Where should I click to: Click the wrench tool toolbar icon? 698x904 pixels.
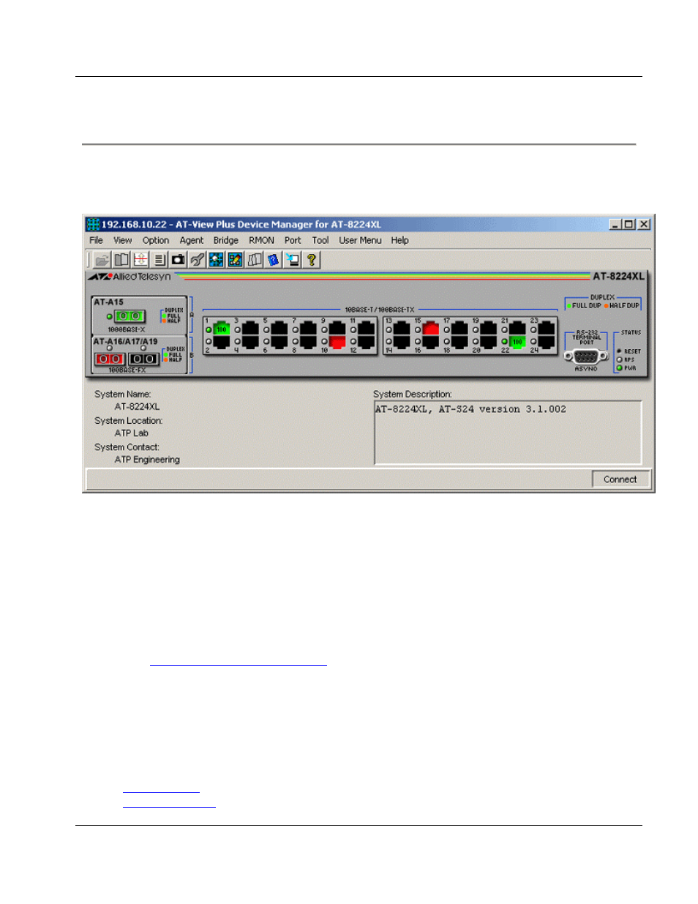198,260
